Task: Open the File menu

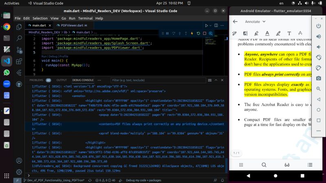Action: [18, 18]
